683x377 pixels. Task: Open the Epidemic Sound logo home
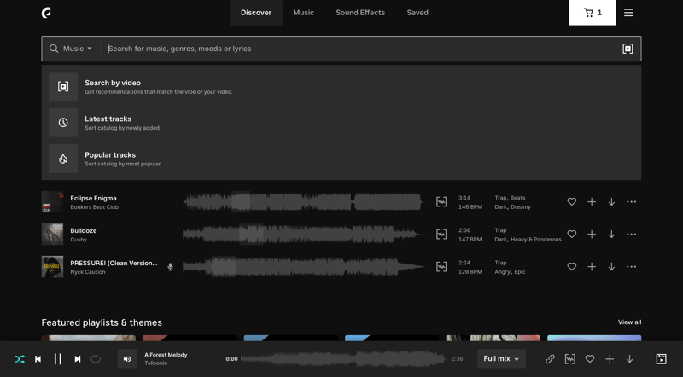tap(46, 13)
